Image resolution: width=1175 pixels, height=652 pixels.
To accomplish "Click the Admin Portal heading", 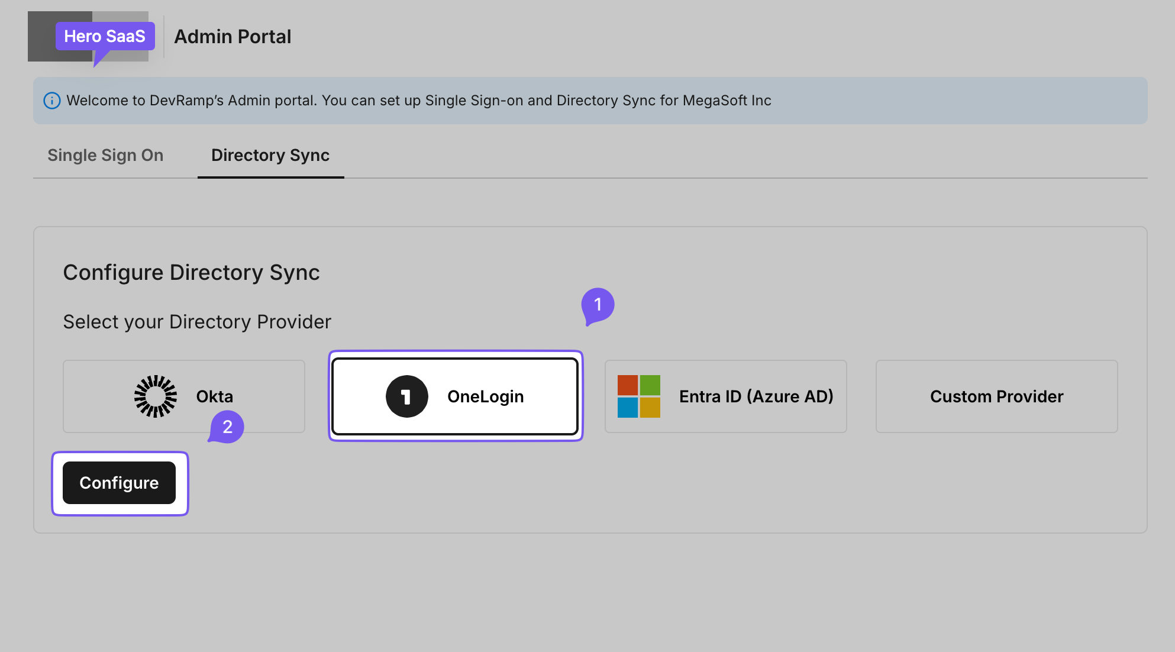I will tap(232, 36).
